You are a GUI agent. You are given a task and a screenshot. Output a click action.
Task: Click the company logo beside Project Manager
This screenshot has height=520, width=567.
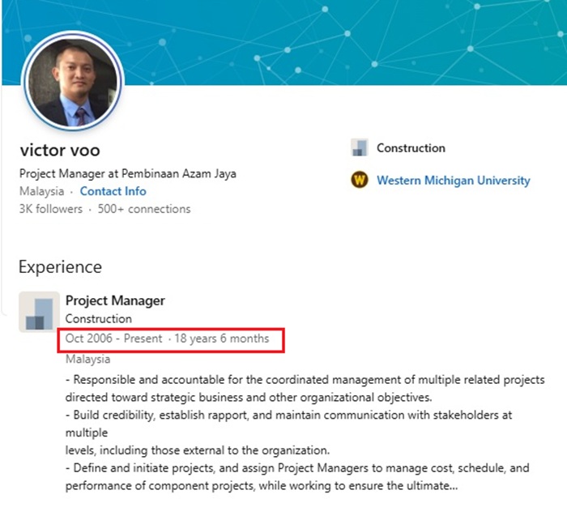click(x=39, y=312)
